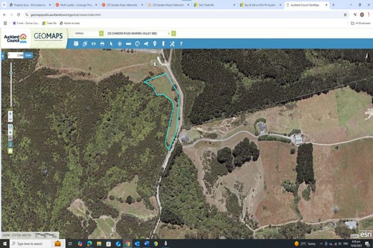Image resolution: width=373 pixels, height=248 pixels.
Task: Clear the 225 Zanders Road search text
Action: 169,33
